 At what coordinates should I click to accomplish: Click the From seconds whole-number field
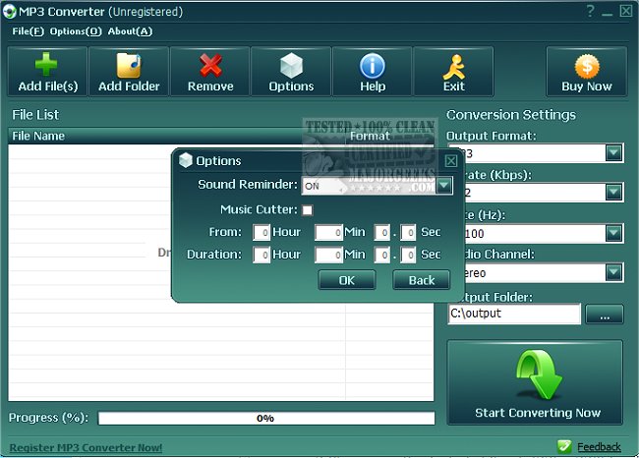click(x=381, y=232)
